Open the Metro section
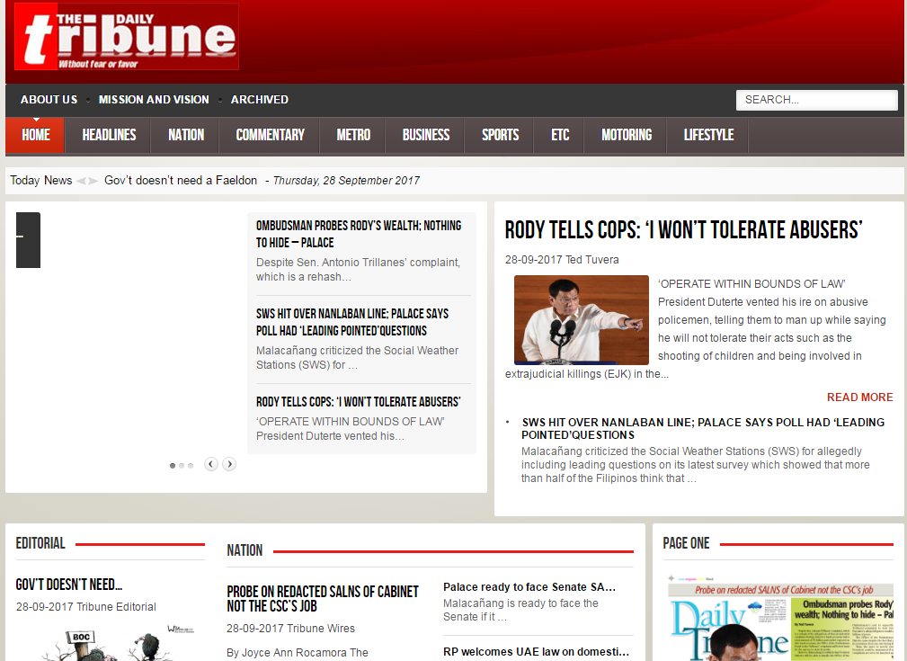This screenshot has width=907, height=661. [353, 136]
